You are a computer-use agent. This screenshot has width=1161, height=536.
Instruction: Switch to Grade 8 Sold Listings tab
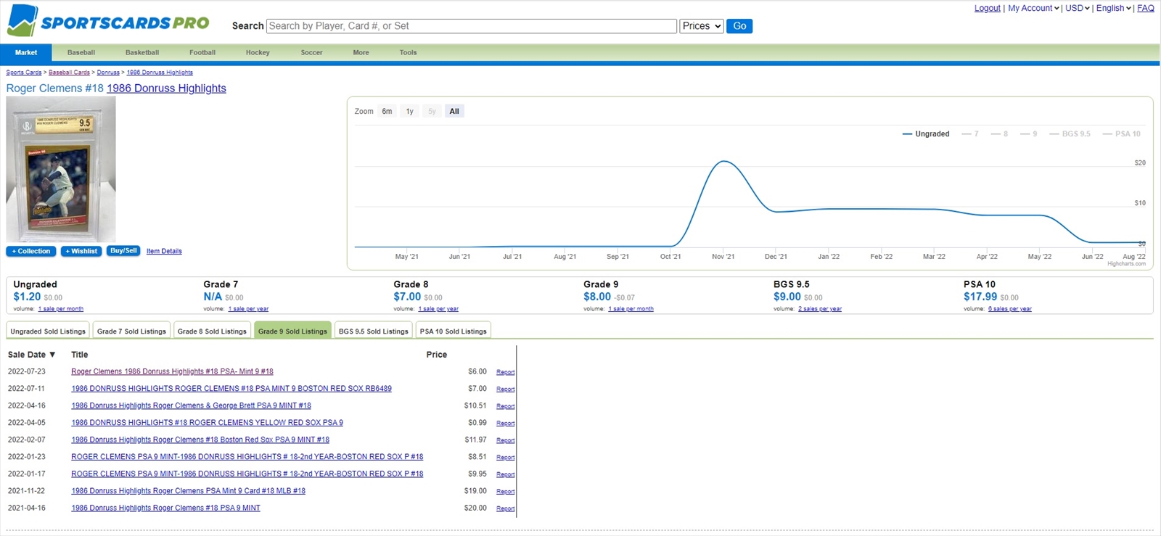[x=212, y=331]
